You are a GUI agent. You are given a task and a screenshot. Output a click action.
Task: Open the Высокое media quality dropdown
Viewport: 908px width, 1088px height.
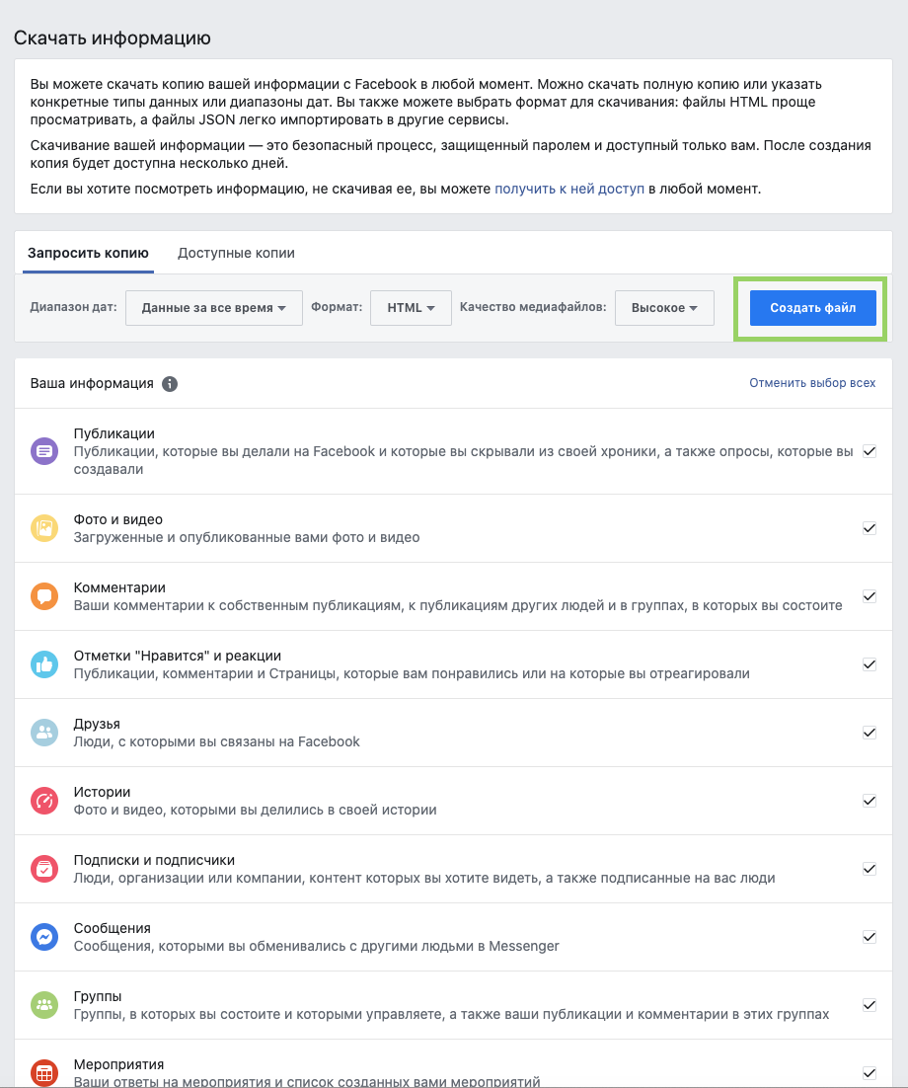pos(664,308)
